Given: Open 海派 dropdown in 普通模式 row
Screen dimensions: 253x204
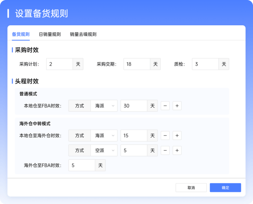Looking at the screenshot, I should [x=104, y=106].
